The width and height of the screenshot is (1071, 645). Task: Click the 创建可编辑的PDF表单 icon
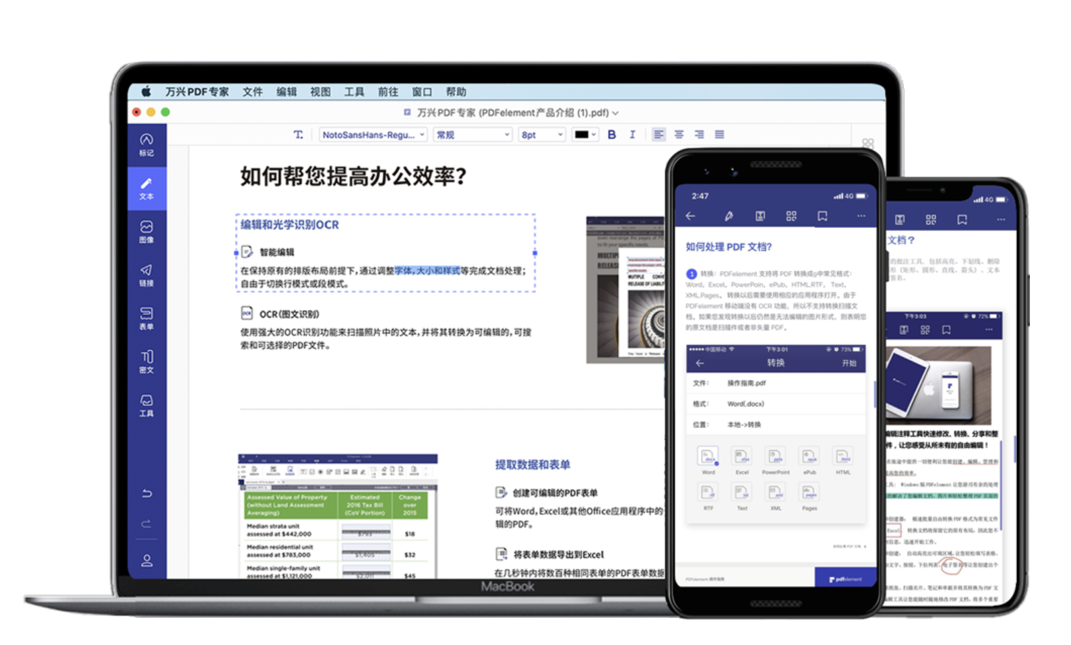coord(501,493)
